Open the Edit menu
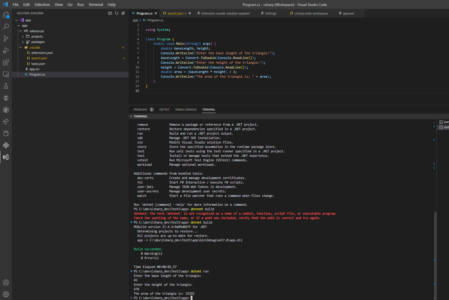The height and width of the screenshot is (300, 449). [26, 4]
